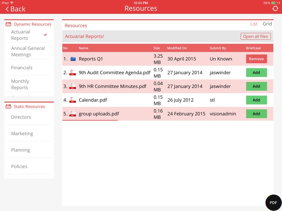The image size is (282, 211).
Task: Open Planning static resource
Action: tap(29, 150)
